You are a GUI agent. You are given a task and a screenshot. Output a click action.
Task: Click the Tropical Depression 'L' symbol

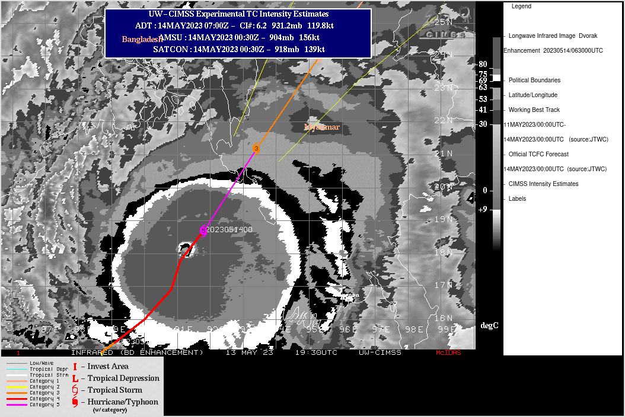[x=75, y=378]
